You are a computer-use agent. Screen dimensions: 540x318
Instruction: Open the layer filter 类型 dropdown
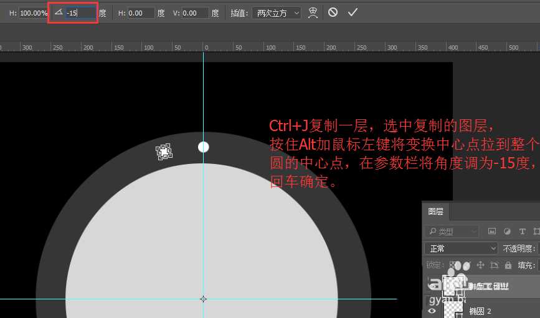click(452, 232)
